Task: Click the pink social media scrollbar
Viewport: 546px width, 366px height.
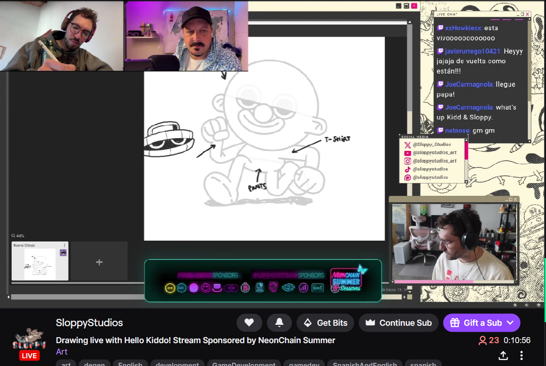Action: (x=466, y=150)
